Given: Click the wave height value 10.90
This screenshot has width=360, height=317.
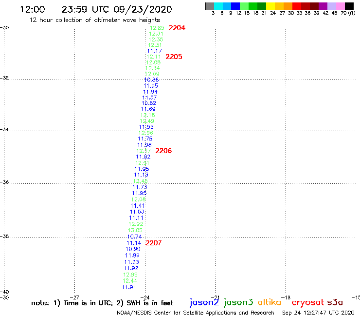Looking at the screenshot, I should tap(133, 249).
